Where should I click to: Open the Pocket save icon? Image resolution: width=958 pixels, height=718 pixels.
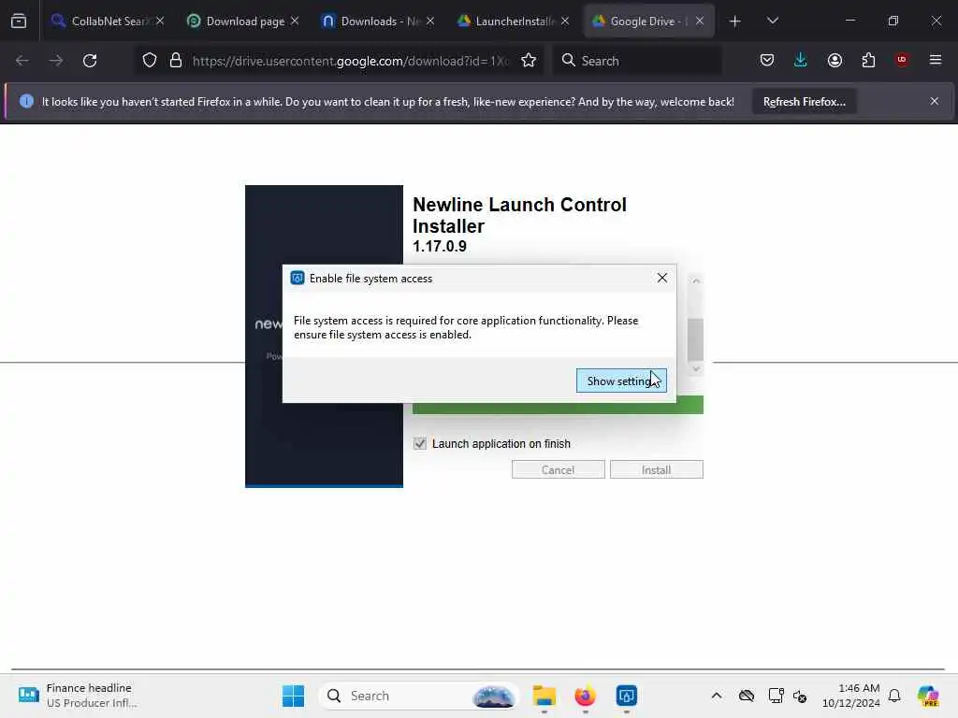pos(767,61)
